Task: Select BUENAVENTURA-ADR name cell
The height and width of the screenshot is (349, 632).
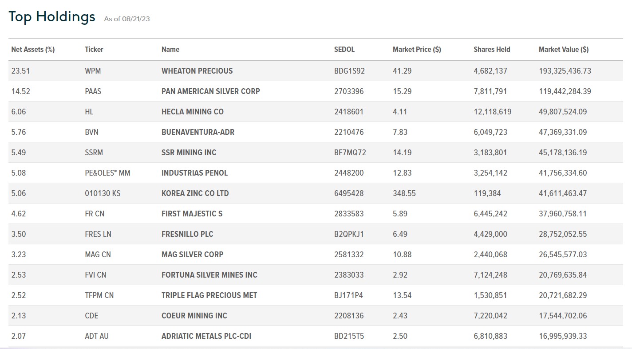Action: (198, 132)
